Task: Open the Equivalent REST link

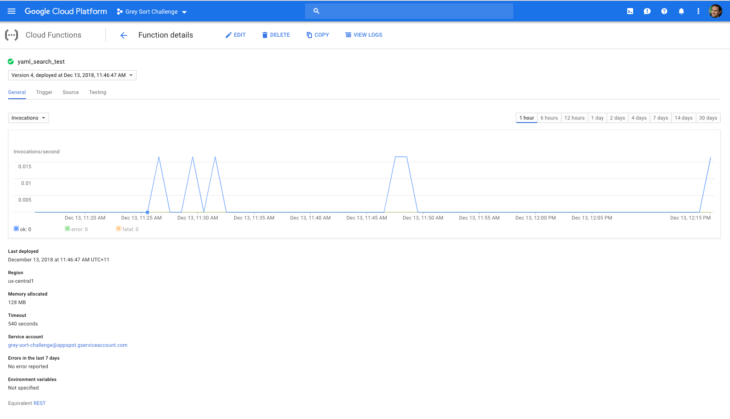Action: 39,403
